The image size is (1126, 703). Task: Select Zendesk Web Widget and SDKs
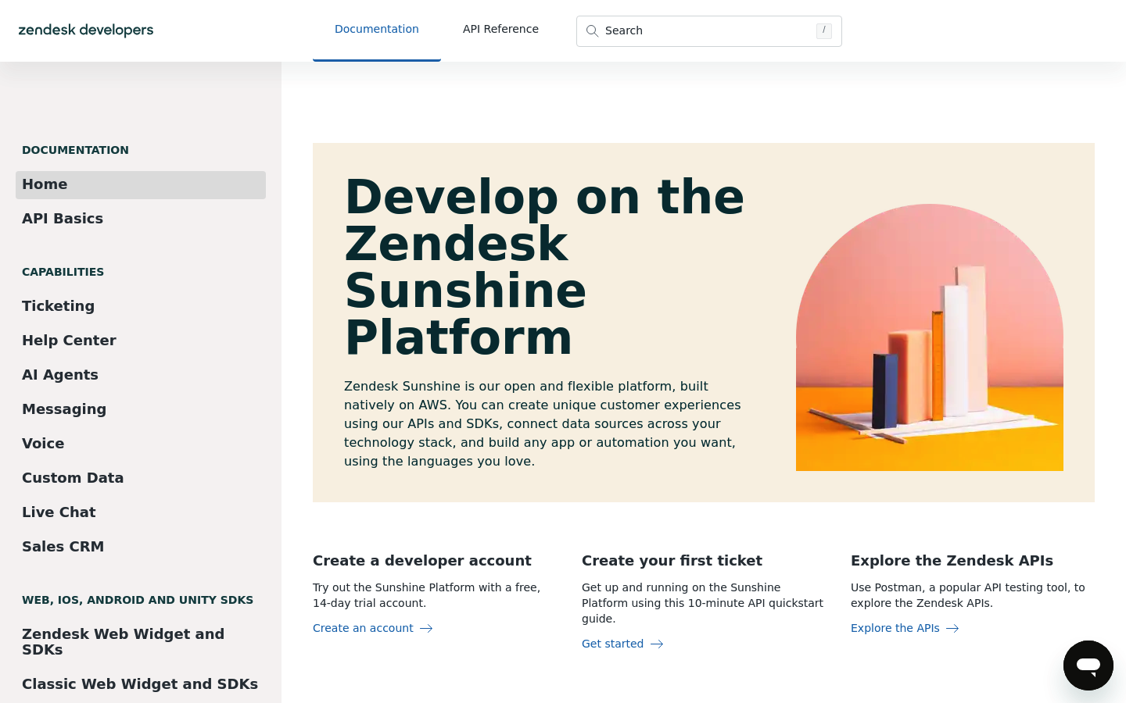[x=123, y=641]
